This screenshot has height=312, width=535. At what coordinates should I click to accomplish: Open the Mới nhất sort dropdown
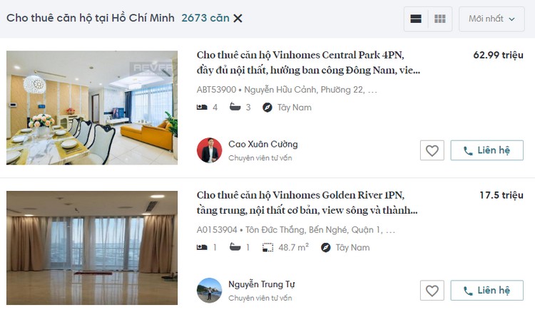pos(491,19)
